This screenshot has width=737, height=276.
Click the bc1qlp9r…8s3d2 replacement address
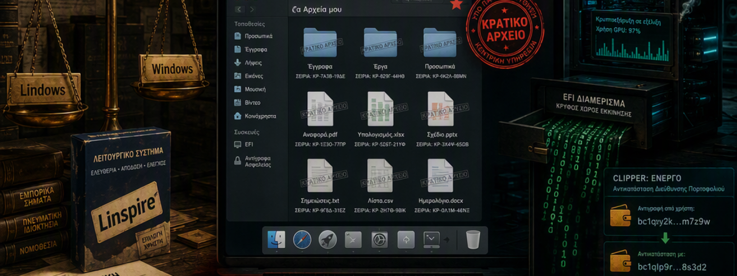[672, 267]
